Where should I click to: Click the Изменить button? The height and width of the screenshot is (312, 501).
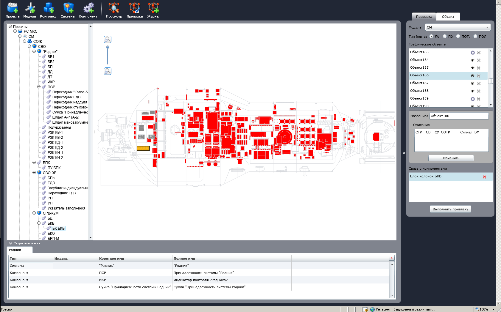point(451,158)
